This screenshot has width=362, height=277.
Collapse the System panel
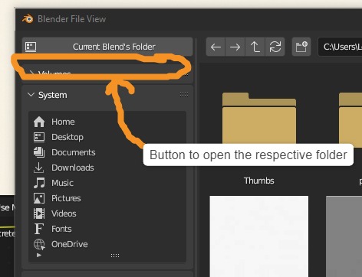click(31, 95)
